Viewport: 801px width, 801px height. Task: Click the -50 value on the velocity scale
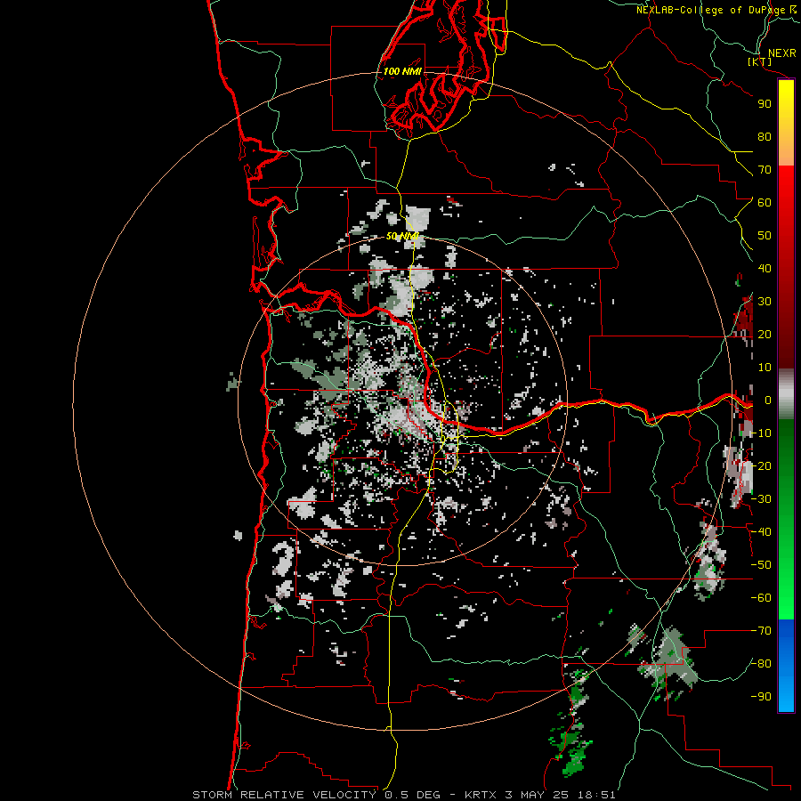coord(761,565)
